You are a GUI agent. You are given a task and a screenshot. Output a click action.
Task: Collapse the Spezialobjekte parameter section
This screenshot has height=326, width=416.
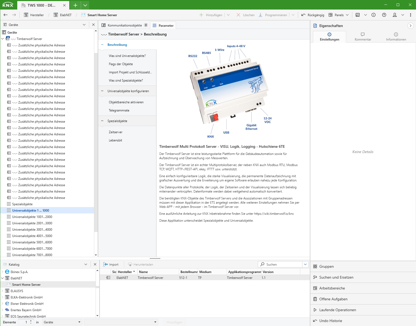tap(102, 121)
